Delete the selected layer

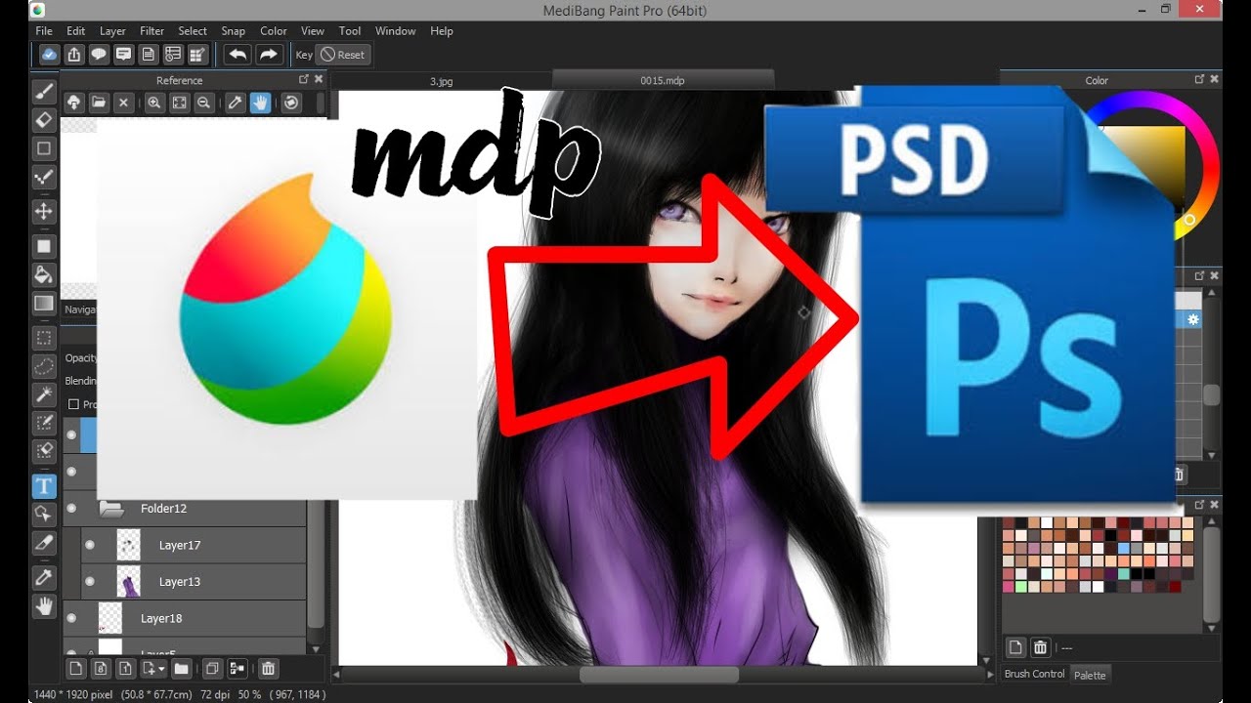coord(268,669)
